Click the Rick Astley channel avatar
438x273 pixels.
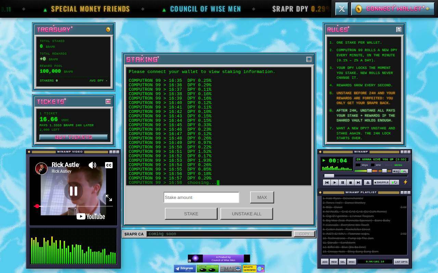point(41,169)
